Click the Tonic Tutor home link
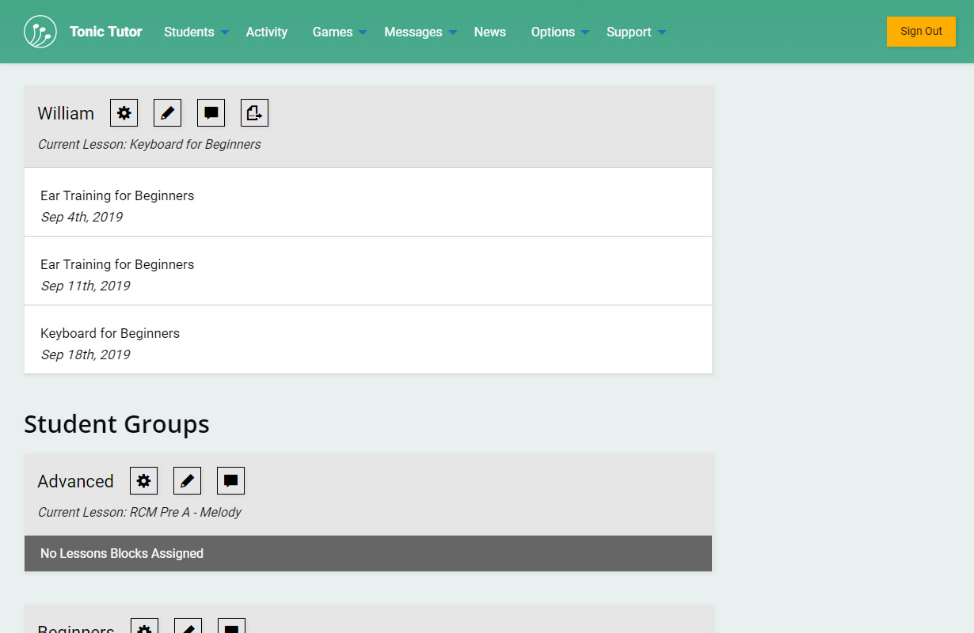The width and height of the screenshot is (974, 633). pyautogui.click(x=105, y=32)
